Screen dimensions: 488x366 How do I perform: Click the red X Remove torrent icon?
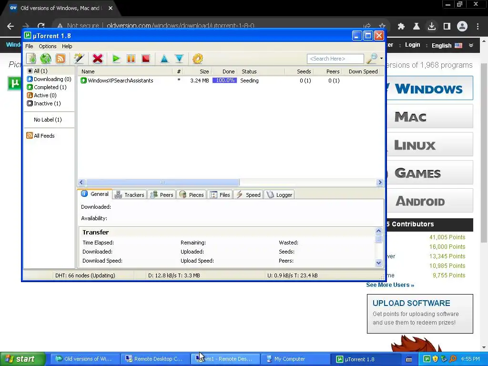(x=97, y=59)
